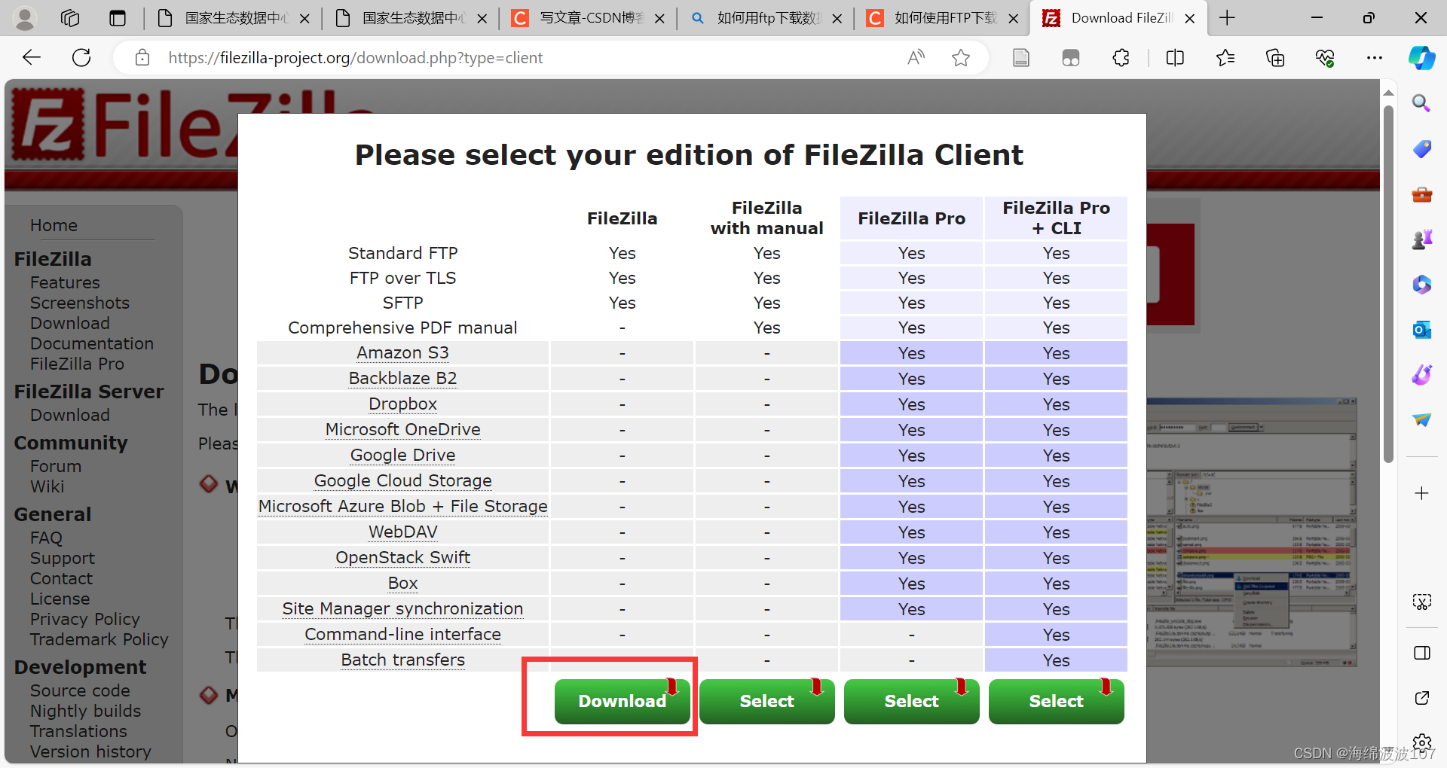Screen dimensions: 1447x768
Task: Go to Home in the site navigation
Action: pos(54,226)
